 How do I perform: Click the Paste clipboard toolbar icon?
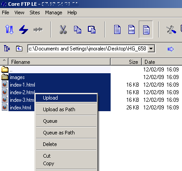click(91, 29)
